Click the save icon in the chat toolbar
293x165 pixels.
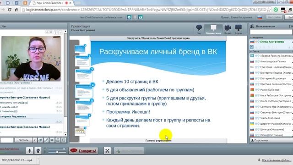64,140
